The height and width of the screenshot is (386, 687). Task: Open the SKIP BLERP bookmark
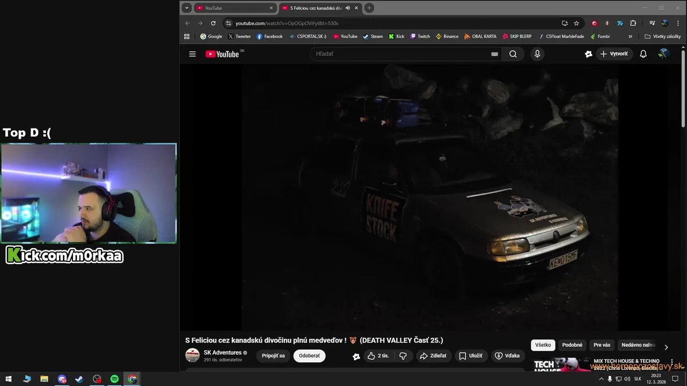pos(517,36)
